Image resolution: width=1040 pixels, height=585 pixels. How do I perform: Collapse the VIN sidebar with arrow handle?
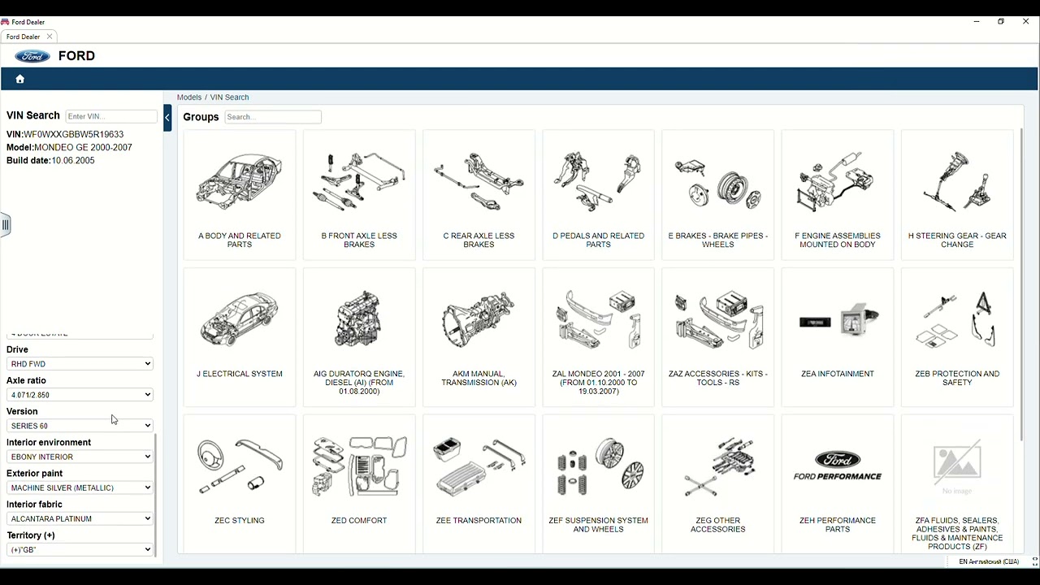click(167, 118)
